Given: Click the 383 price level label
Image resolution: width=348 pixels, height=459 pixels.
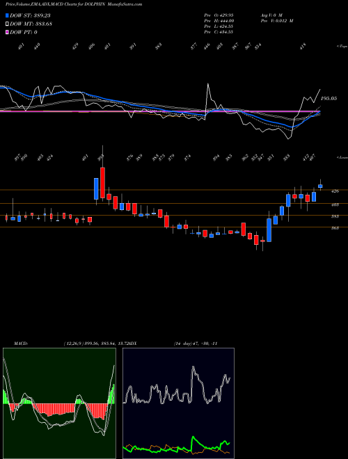Looking at the screenshot, I should point(335,216).
